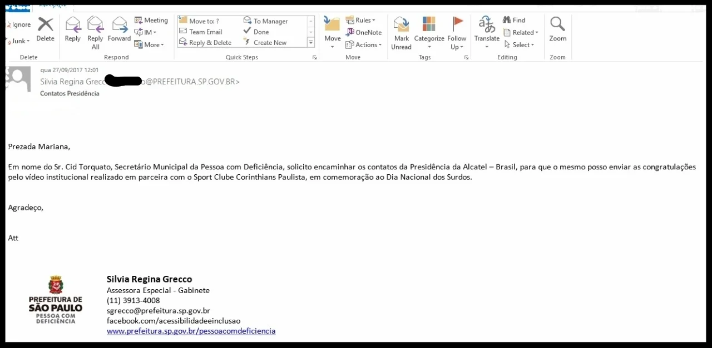Click the greeting 'Prezada Mariana,'
Image resolution: width=712 pixels, height=348 pixels.
39,147
